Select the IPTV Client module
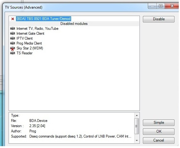Viewport: 180px width, 148px height. pyautogui.click(x=25, y=38)
